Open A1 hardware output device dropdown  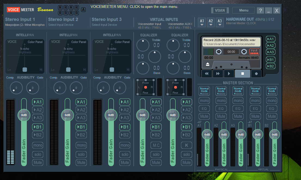point(202,22)
